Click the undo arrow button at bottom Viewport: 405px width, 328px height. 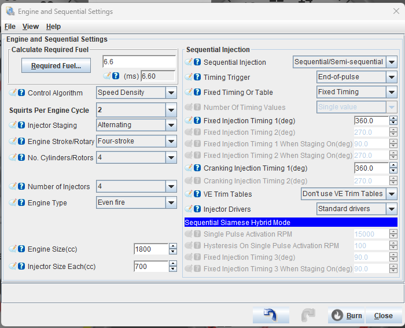coord(271,315)
